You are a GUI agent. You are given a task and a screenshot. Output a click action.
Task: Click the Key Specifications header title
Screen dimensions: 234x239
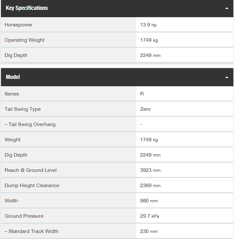[27, 8]
